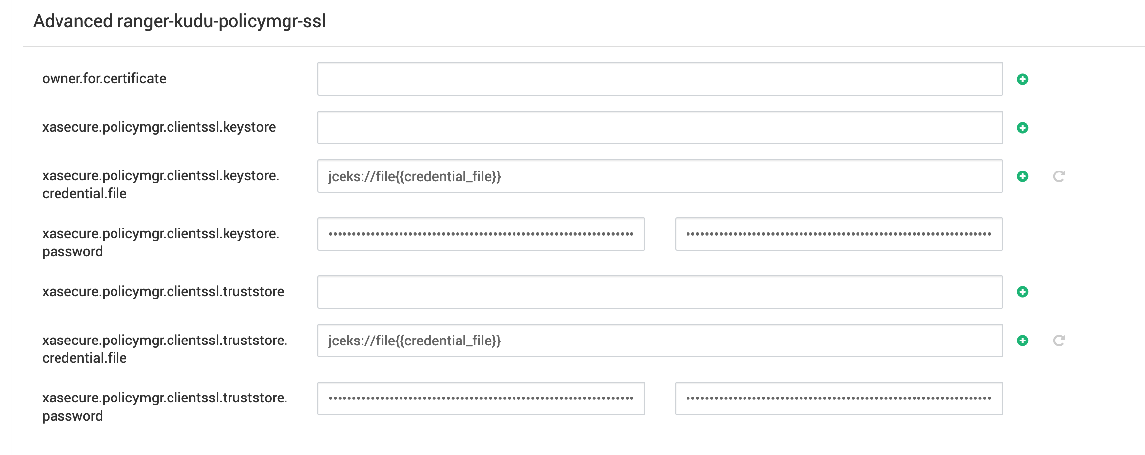Click green plus icon for clientssl.truststore field
Screen dimensions: 1145x455
click(x=1022, y=292)
